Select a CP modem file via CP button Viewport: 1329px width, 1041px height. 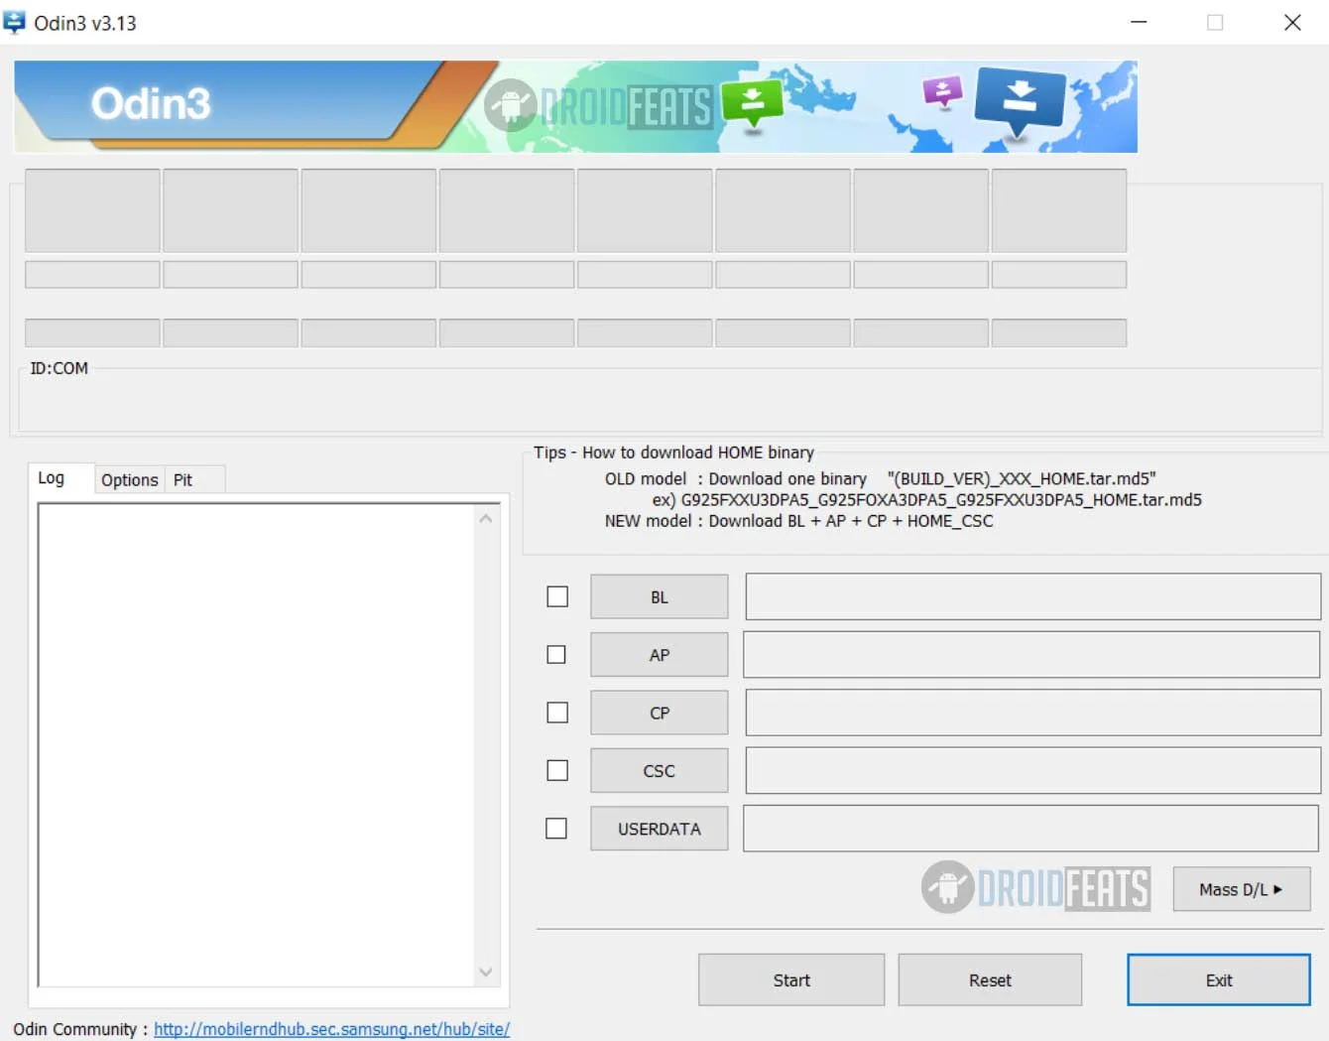coord(660,713)
